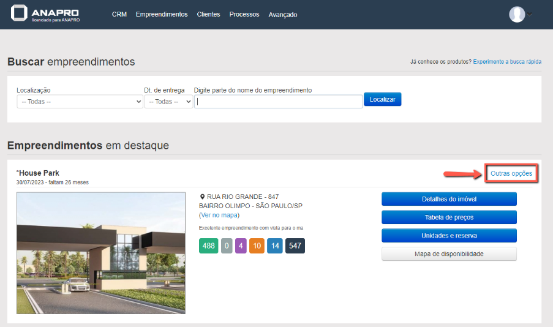Image resolution: width=553 pixels, height=327 pixels.
Task: Click the orange 10 badge
Action: tap(257, 246)
